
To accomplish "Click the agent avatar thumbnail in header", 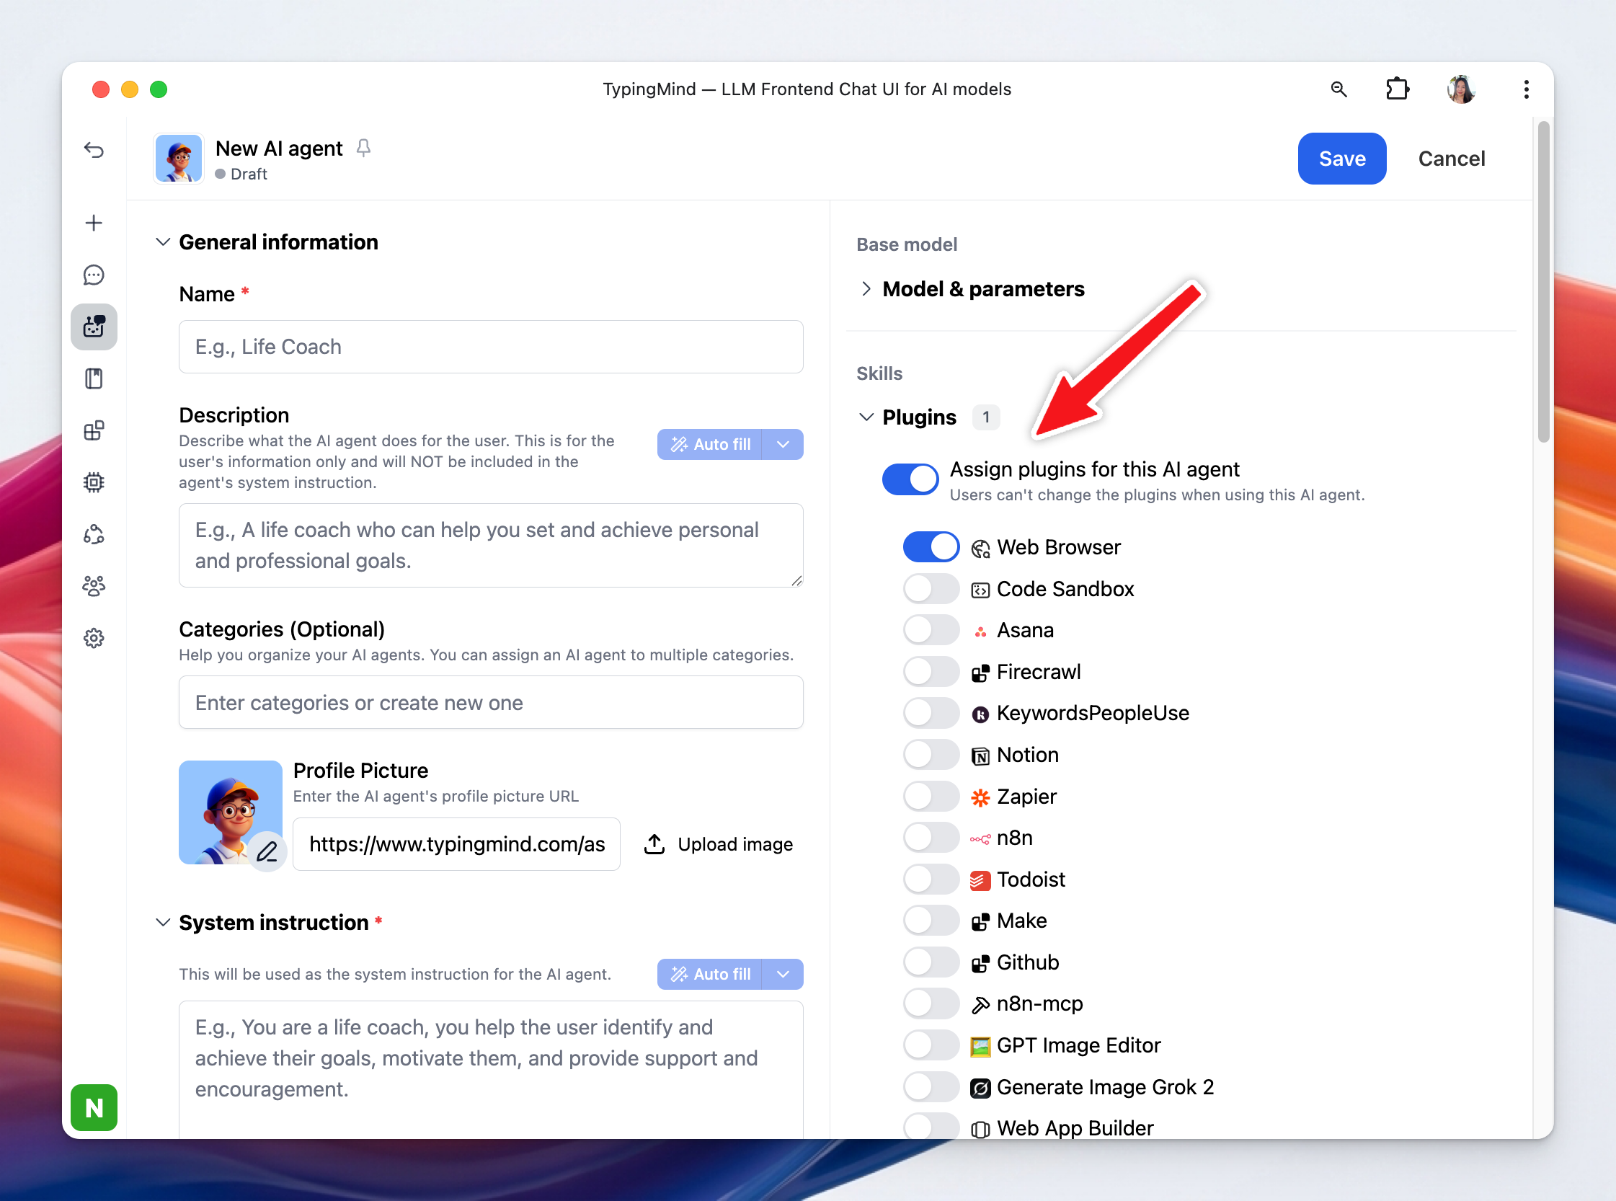I will [178, 159].
